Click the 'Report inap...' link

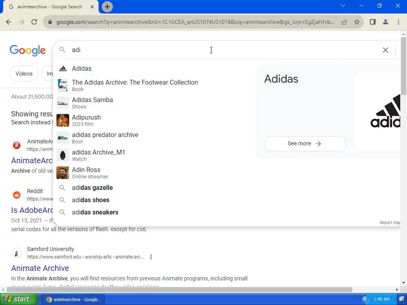coord(390,222)
